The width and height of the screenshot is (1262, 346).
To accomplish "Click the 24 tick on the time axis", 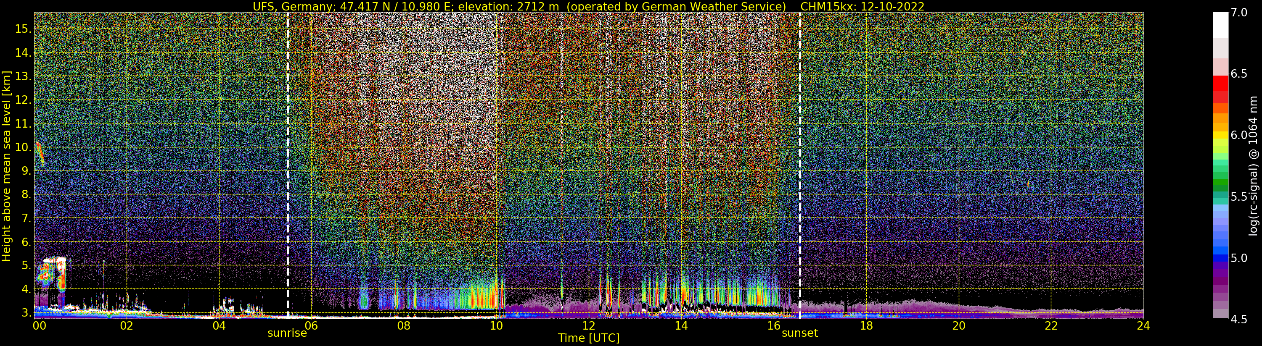I will tap(1143, 325).
